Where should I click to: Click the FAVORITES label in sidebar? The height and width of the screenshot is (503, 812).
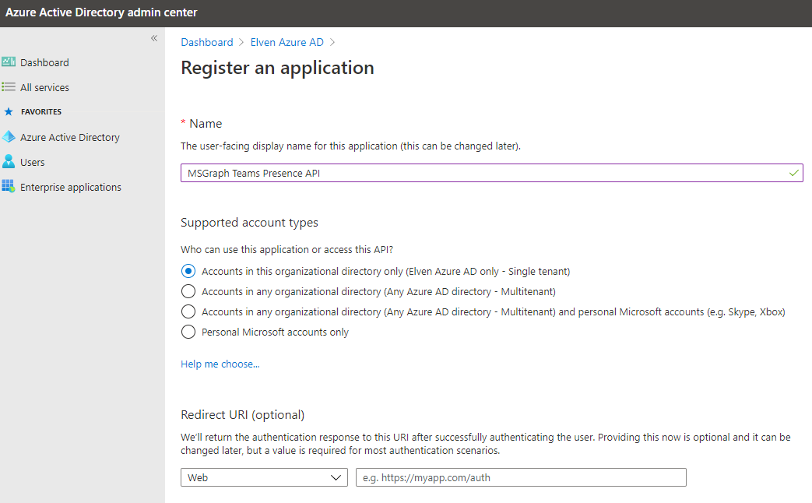pos(41,112)
